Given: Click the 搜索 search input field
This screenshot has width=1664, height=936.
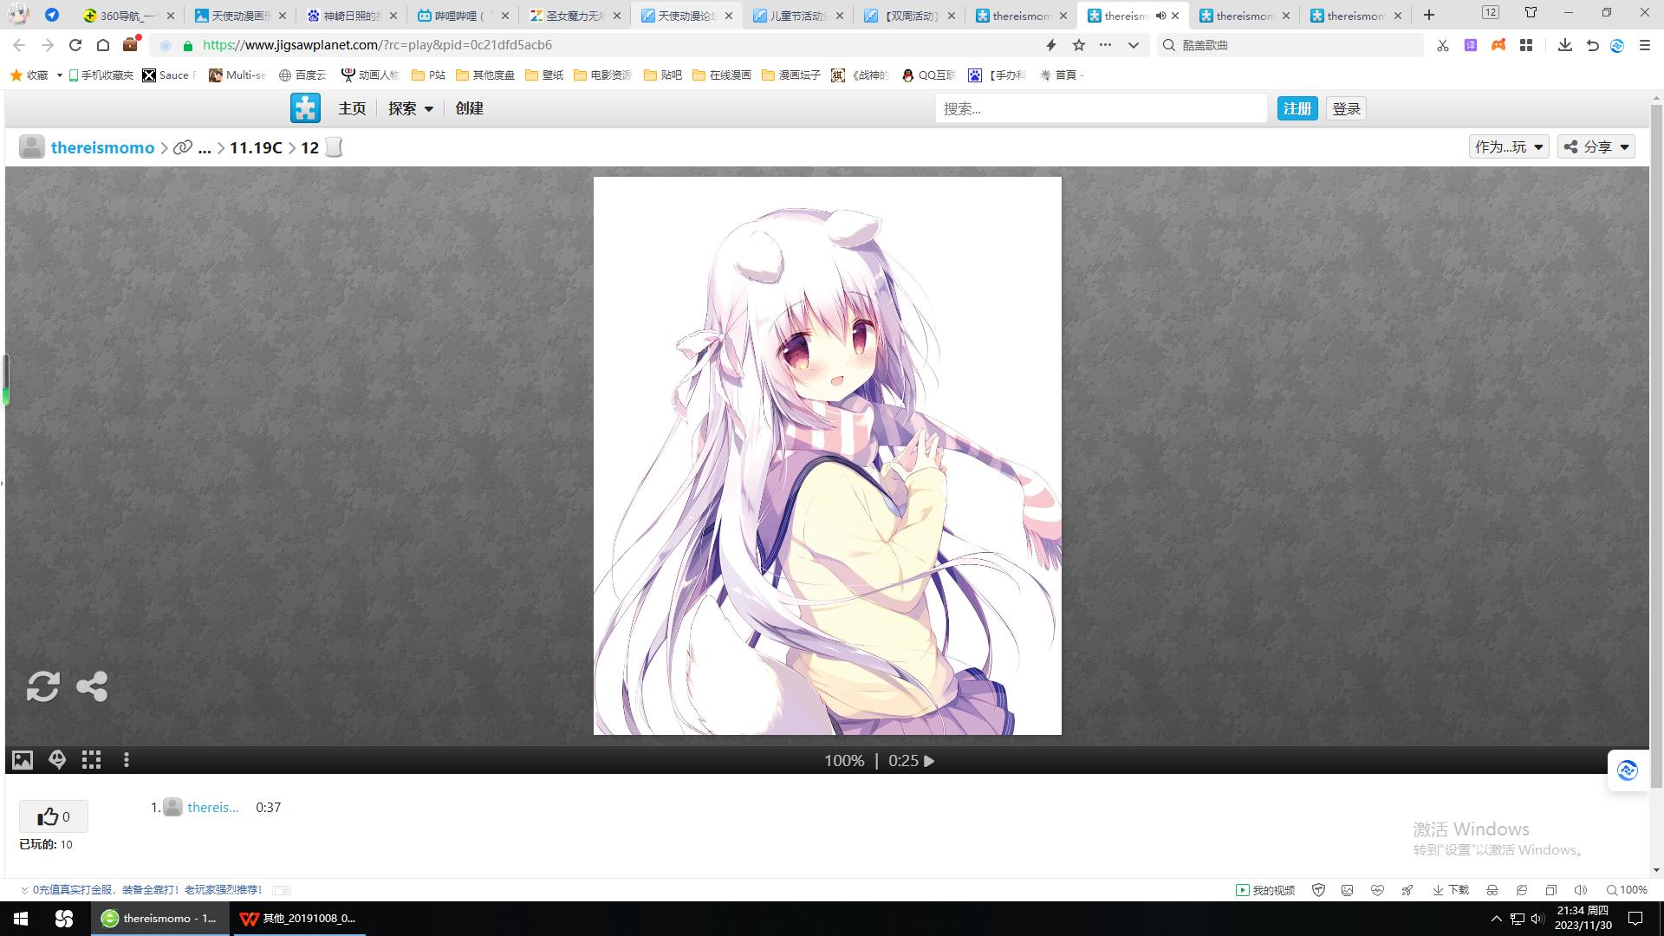Looking at the screenshot, I should [x=1101, y=108].
